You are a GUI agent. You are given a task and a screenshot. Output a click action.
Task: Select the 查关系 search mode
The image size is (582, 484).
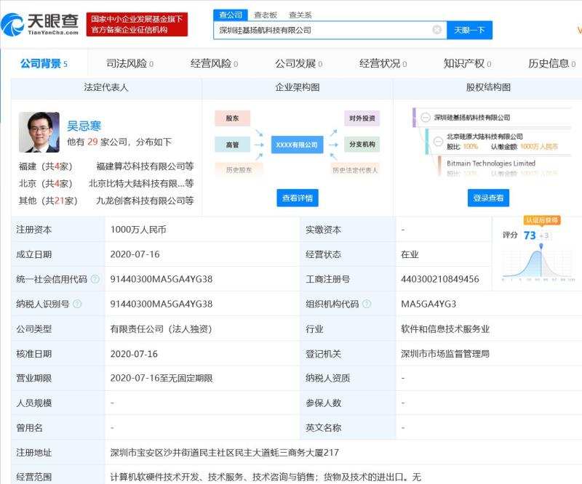click(x=300, y=15)
